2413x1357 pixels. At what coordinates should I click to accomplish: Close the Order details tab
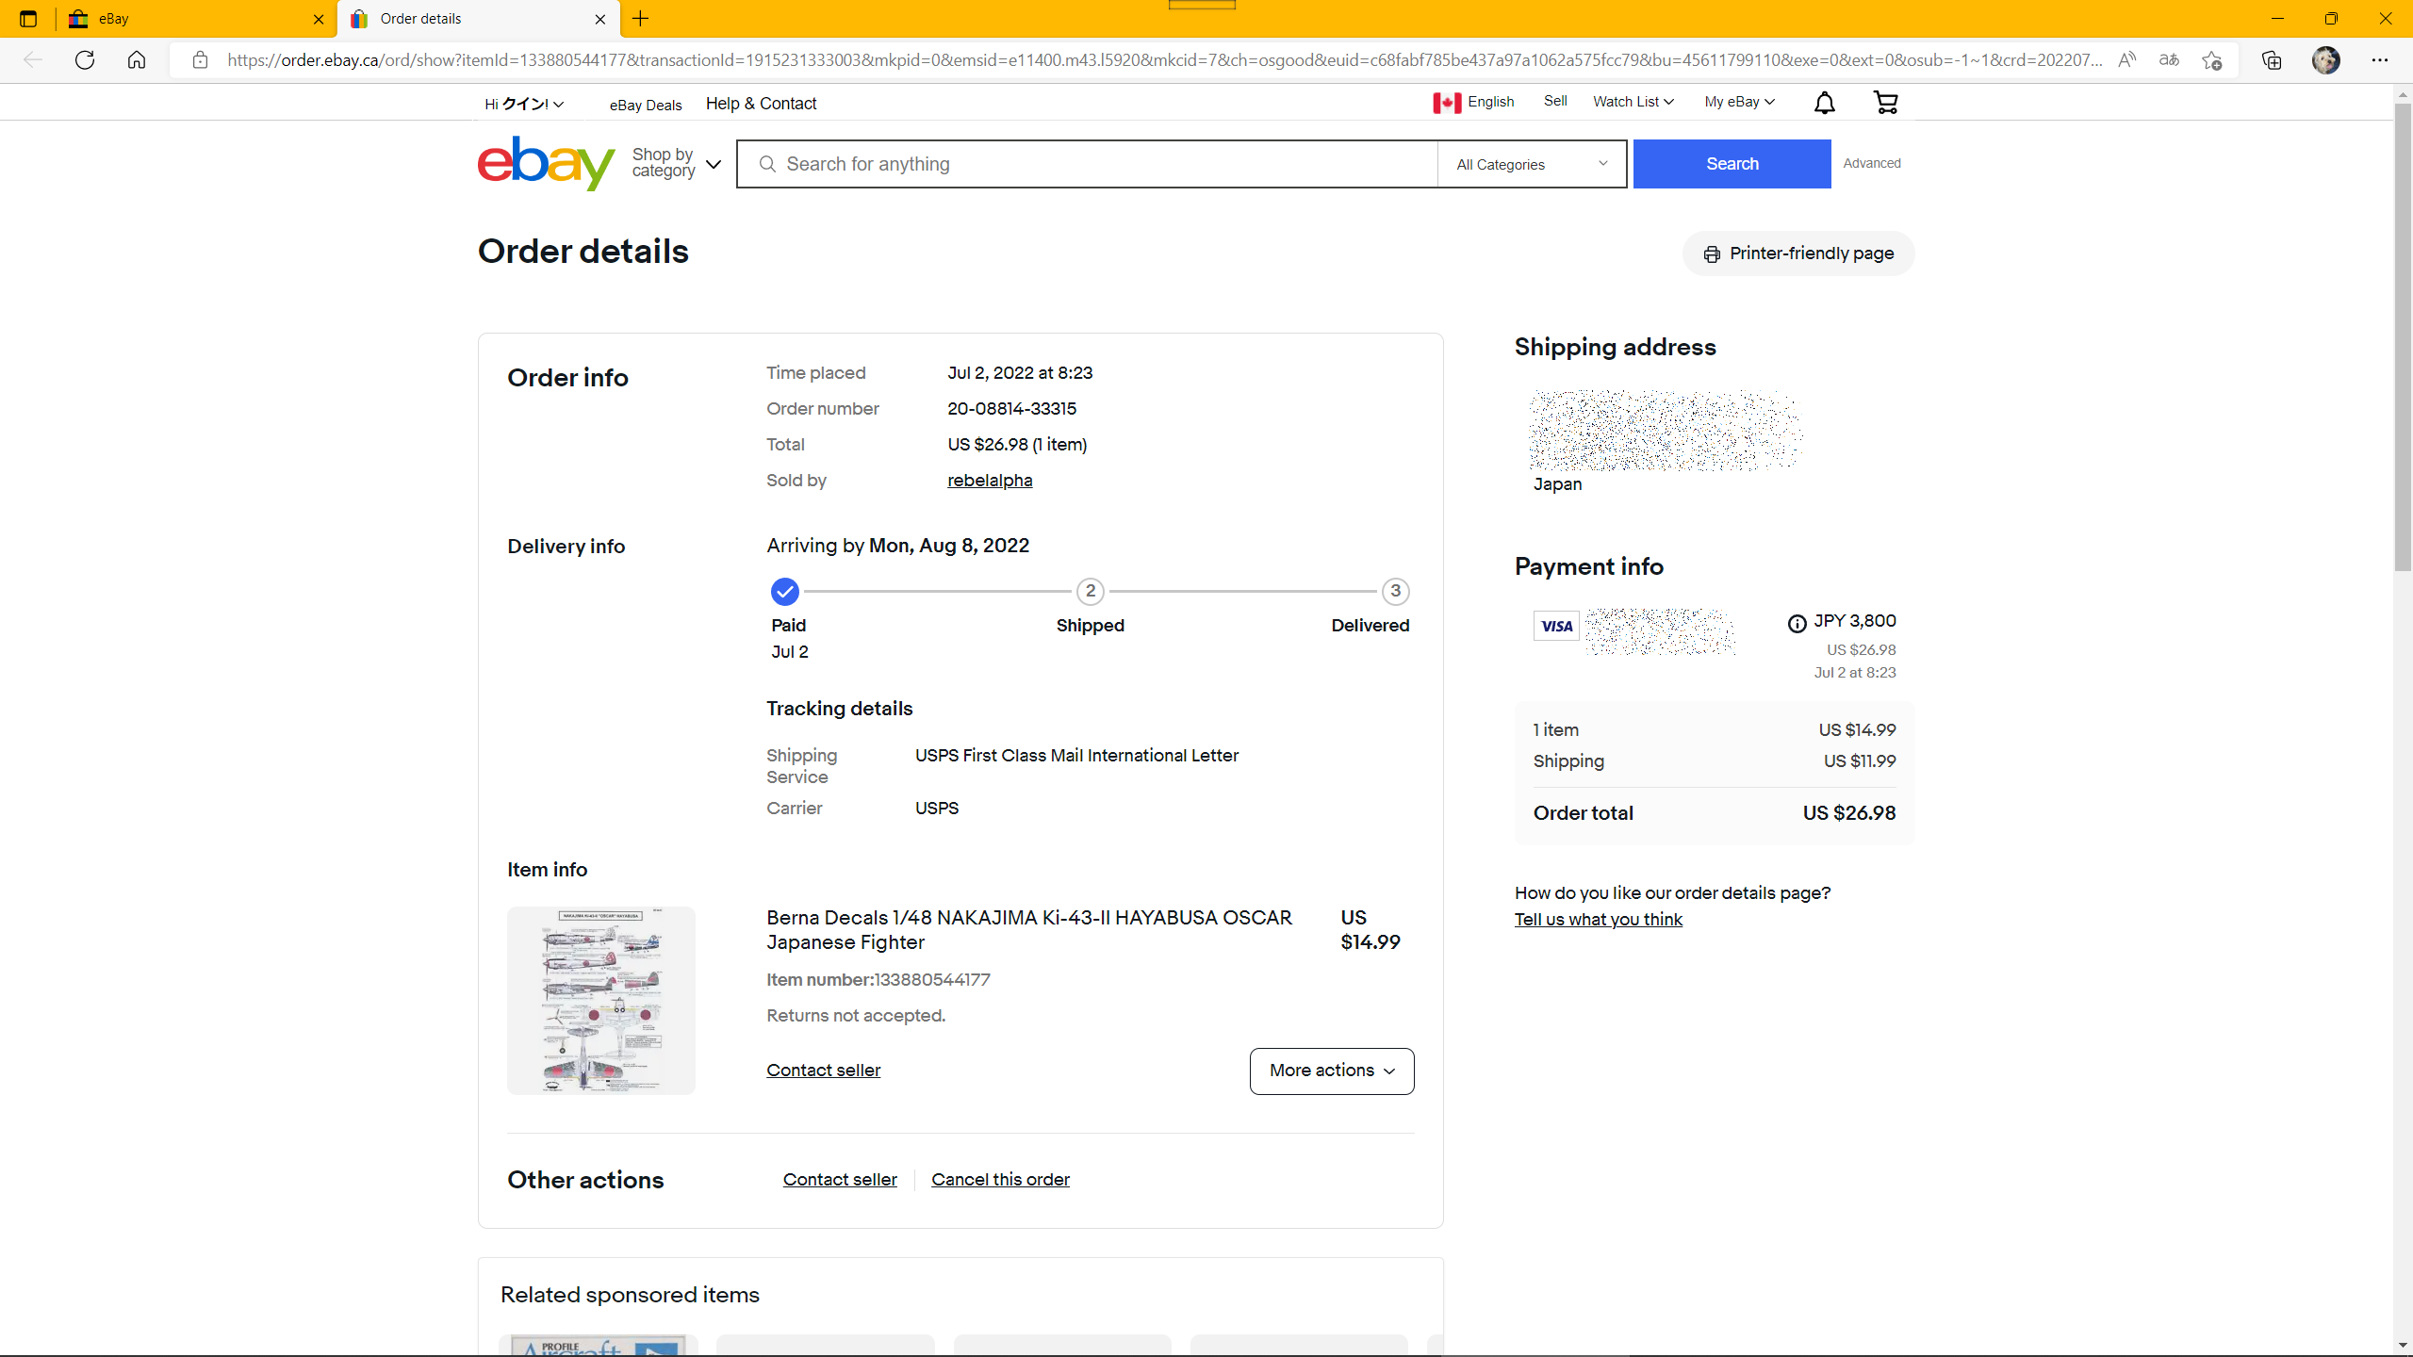click(600, 19)
